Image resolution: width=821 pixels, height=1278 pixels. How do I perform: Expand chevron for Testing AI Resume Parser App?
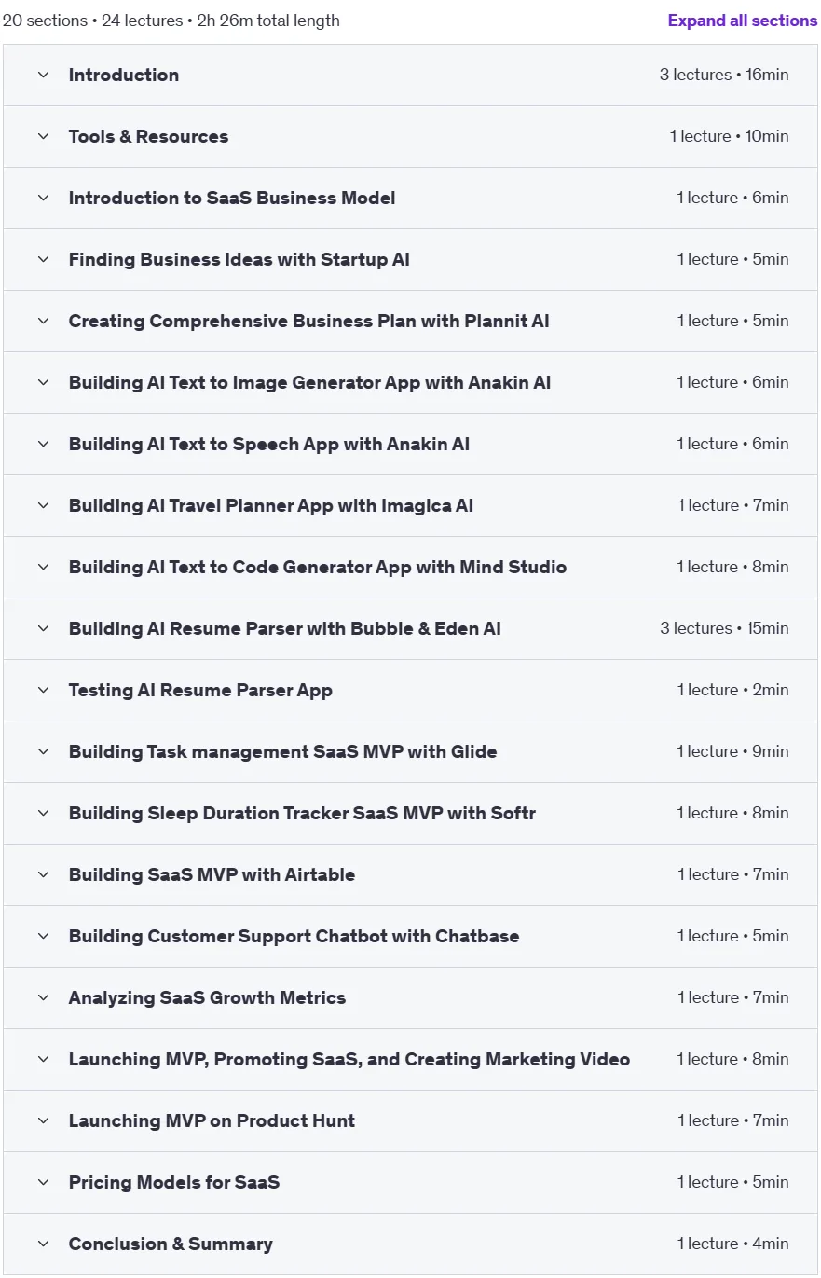coord(43,690)
